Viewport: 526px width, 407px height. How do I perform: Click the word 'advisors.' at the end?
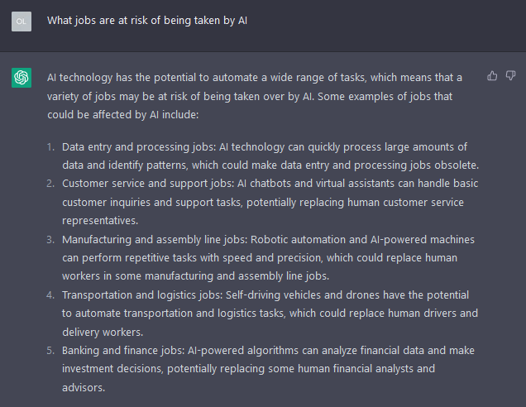click(84, 387)
